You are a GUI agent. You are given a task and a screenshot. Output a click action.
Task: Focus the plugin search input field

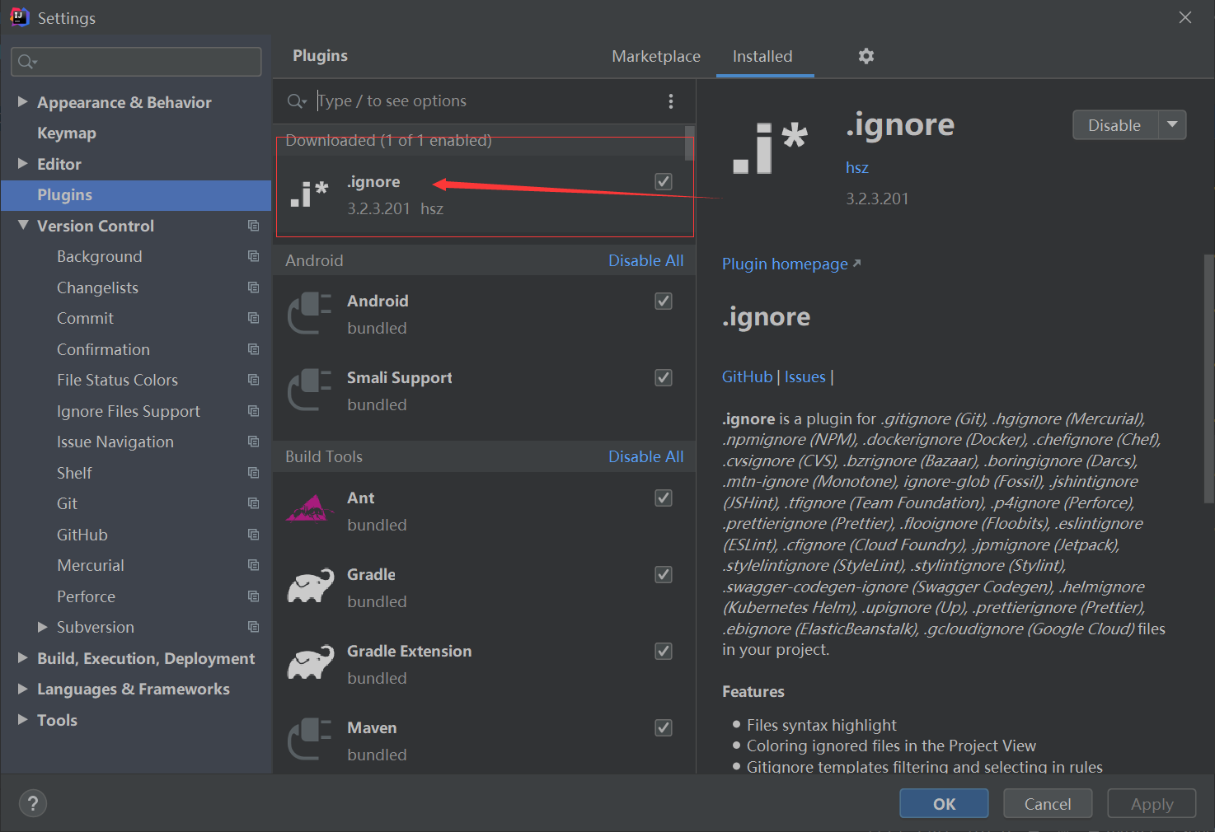pyautogui.click(x=486, y=101)
